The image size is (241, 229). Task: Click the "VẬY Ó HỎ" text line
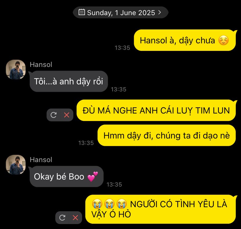point(111,214)
